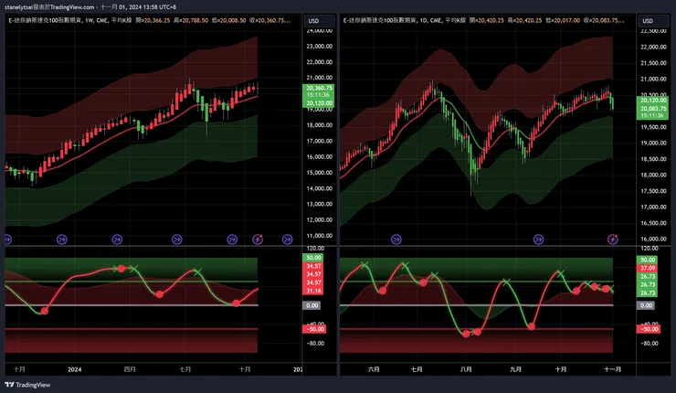This screenshot has height=393, width=676.
Task: Click 37.09 value label on daily oscillator
Action: [648, 269]
